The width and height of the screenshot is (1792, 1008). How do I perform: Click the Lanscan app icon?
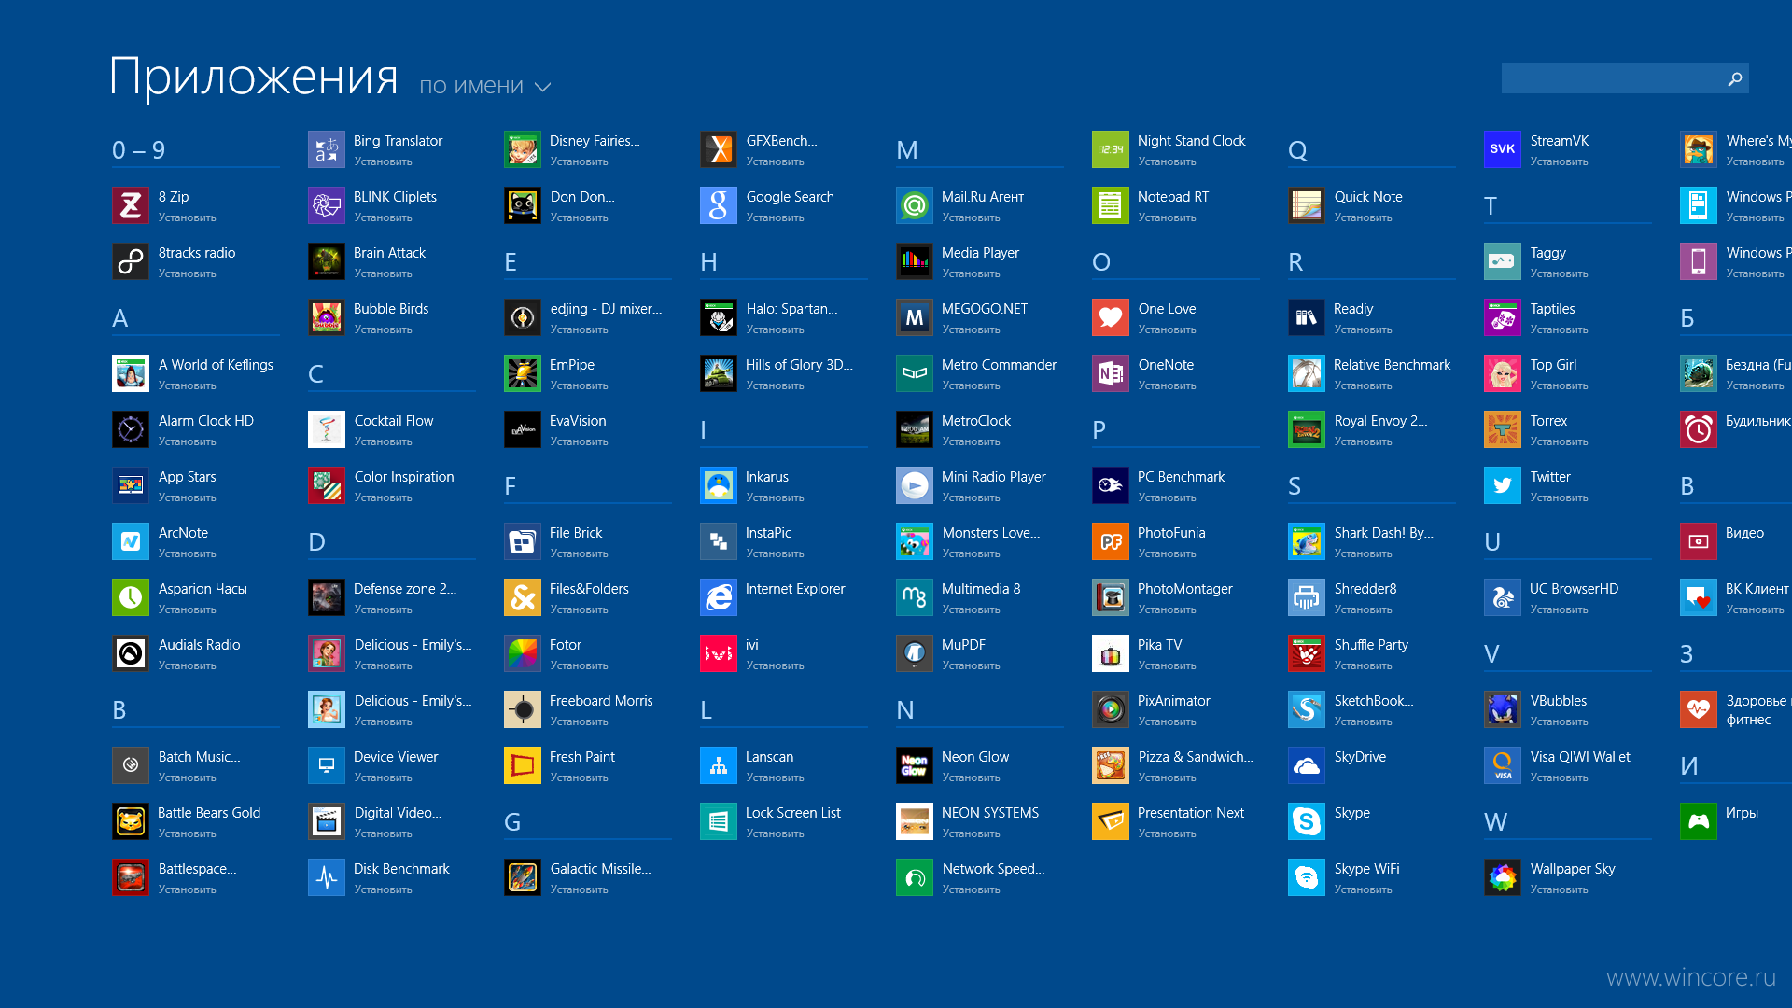pos(719,765)
